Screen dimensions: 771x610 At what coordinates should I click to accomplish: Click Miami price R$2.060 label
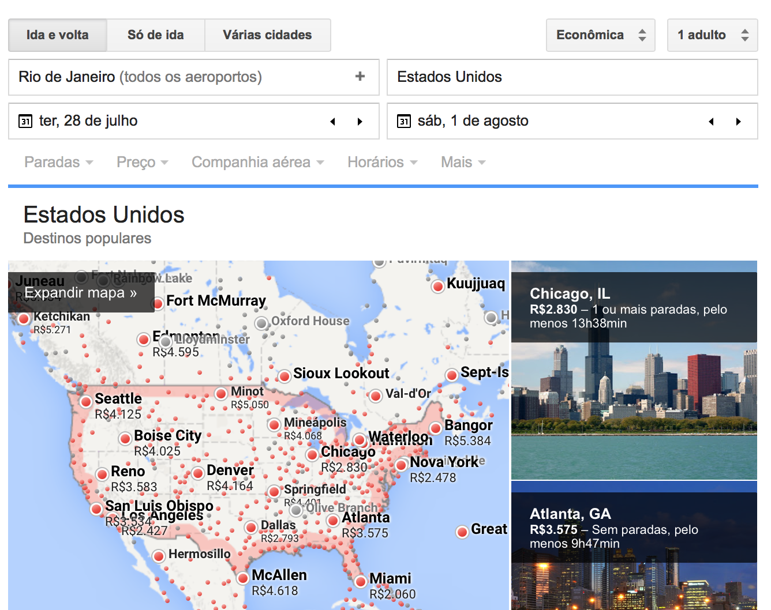click(x=392, y=594)
